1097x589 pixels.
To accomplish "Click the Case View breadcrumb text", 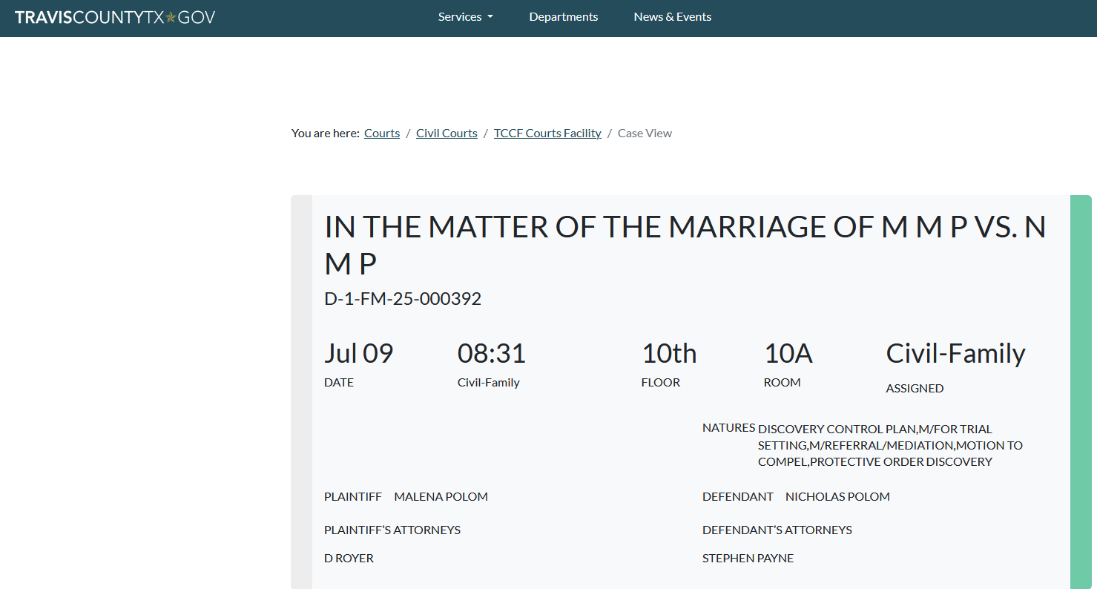I will (x=645, y=134).
